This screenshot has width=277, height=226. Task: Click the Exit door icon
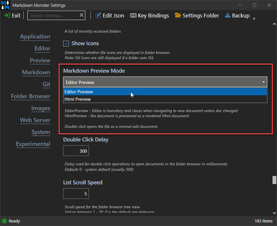[7, 15]
